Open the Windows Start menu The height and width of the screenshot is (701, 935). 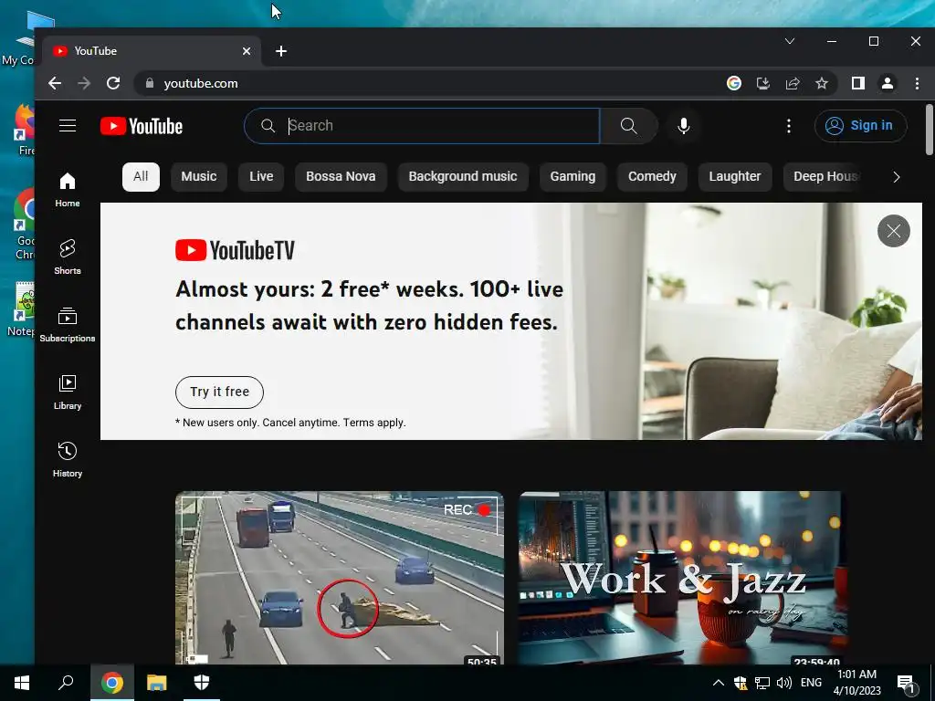tap(22, 683)
